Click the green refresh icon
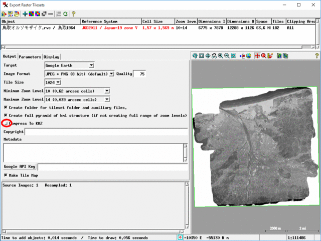 point(65,14)
